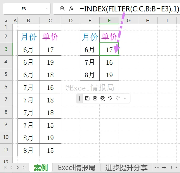Image resolution: width=180 pixels, height=173 pixels.
Task: Go to last sheet navigation arrow
Action: click(24, 167)
